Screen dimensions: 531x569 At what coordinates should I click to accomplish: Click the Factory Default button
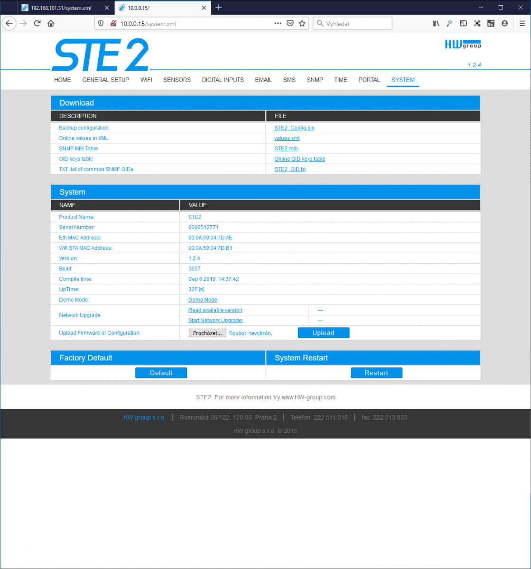click(161, 373)
